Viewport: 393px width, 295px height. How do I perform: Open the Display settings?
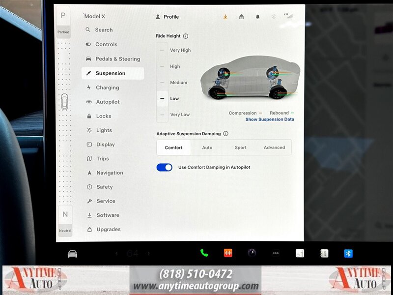click(x=101, y=145)
